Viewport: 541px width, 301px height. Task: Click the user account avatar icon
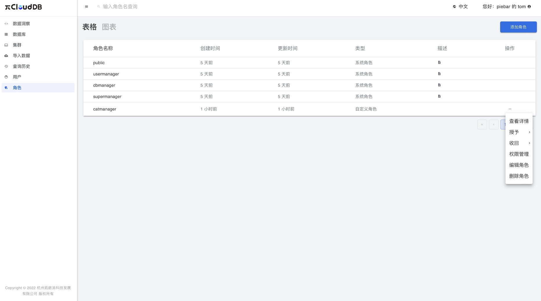point(529,7)
